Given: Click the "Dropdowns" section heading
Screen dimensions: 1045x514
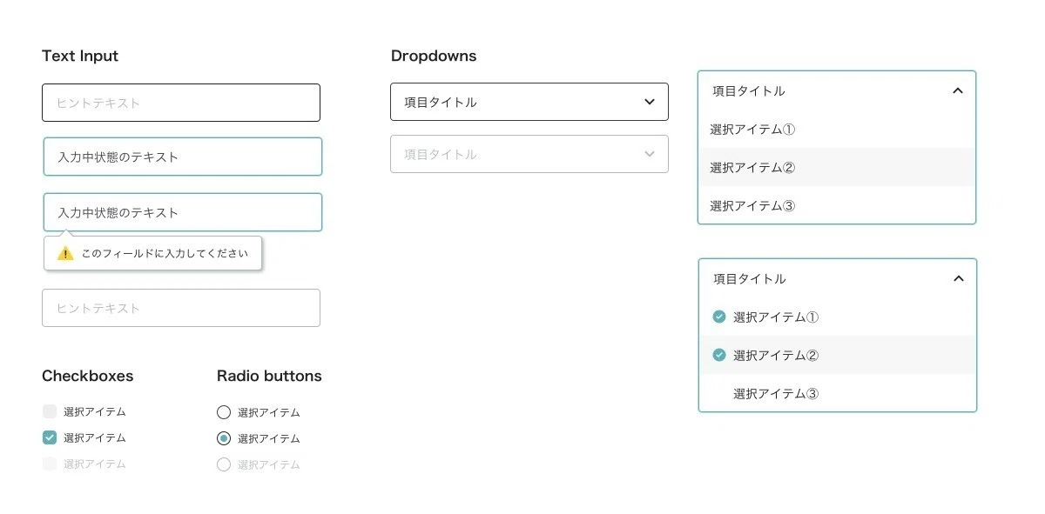Looking at the screenshot, I should 434,56.
